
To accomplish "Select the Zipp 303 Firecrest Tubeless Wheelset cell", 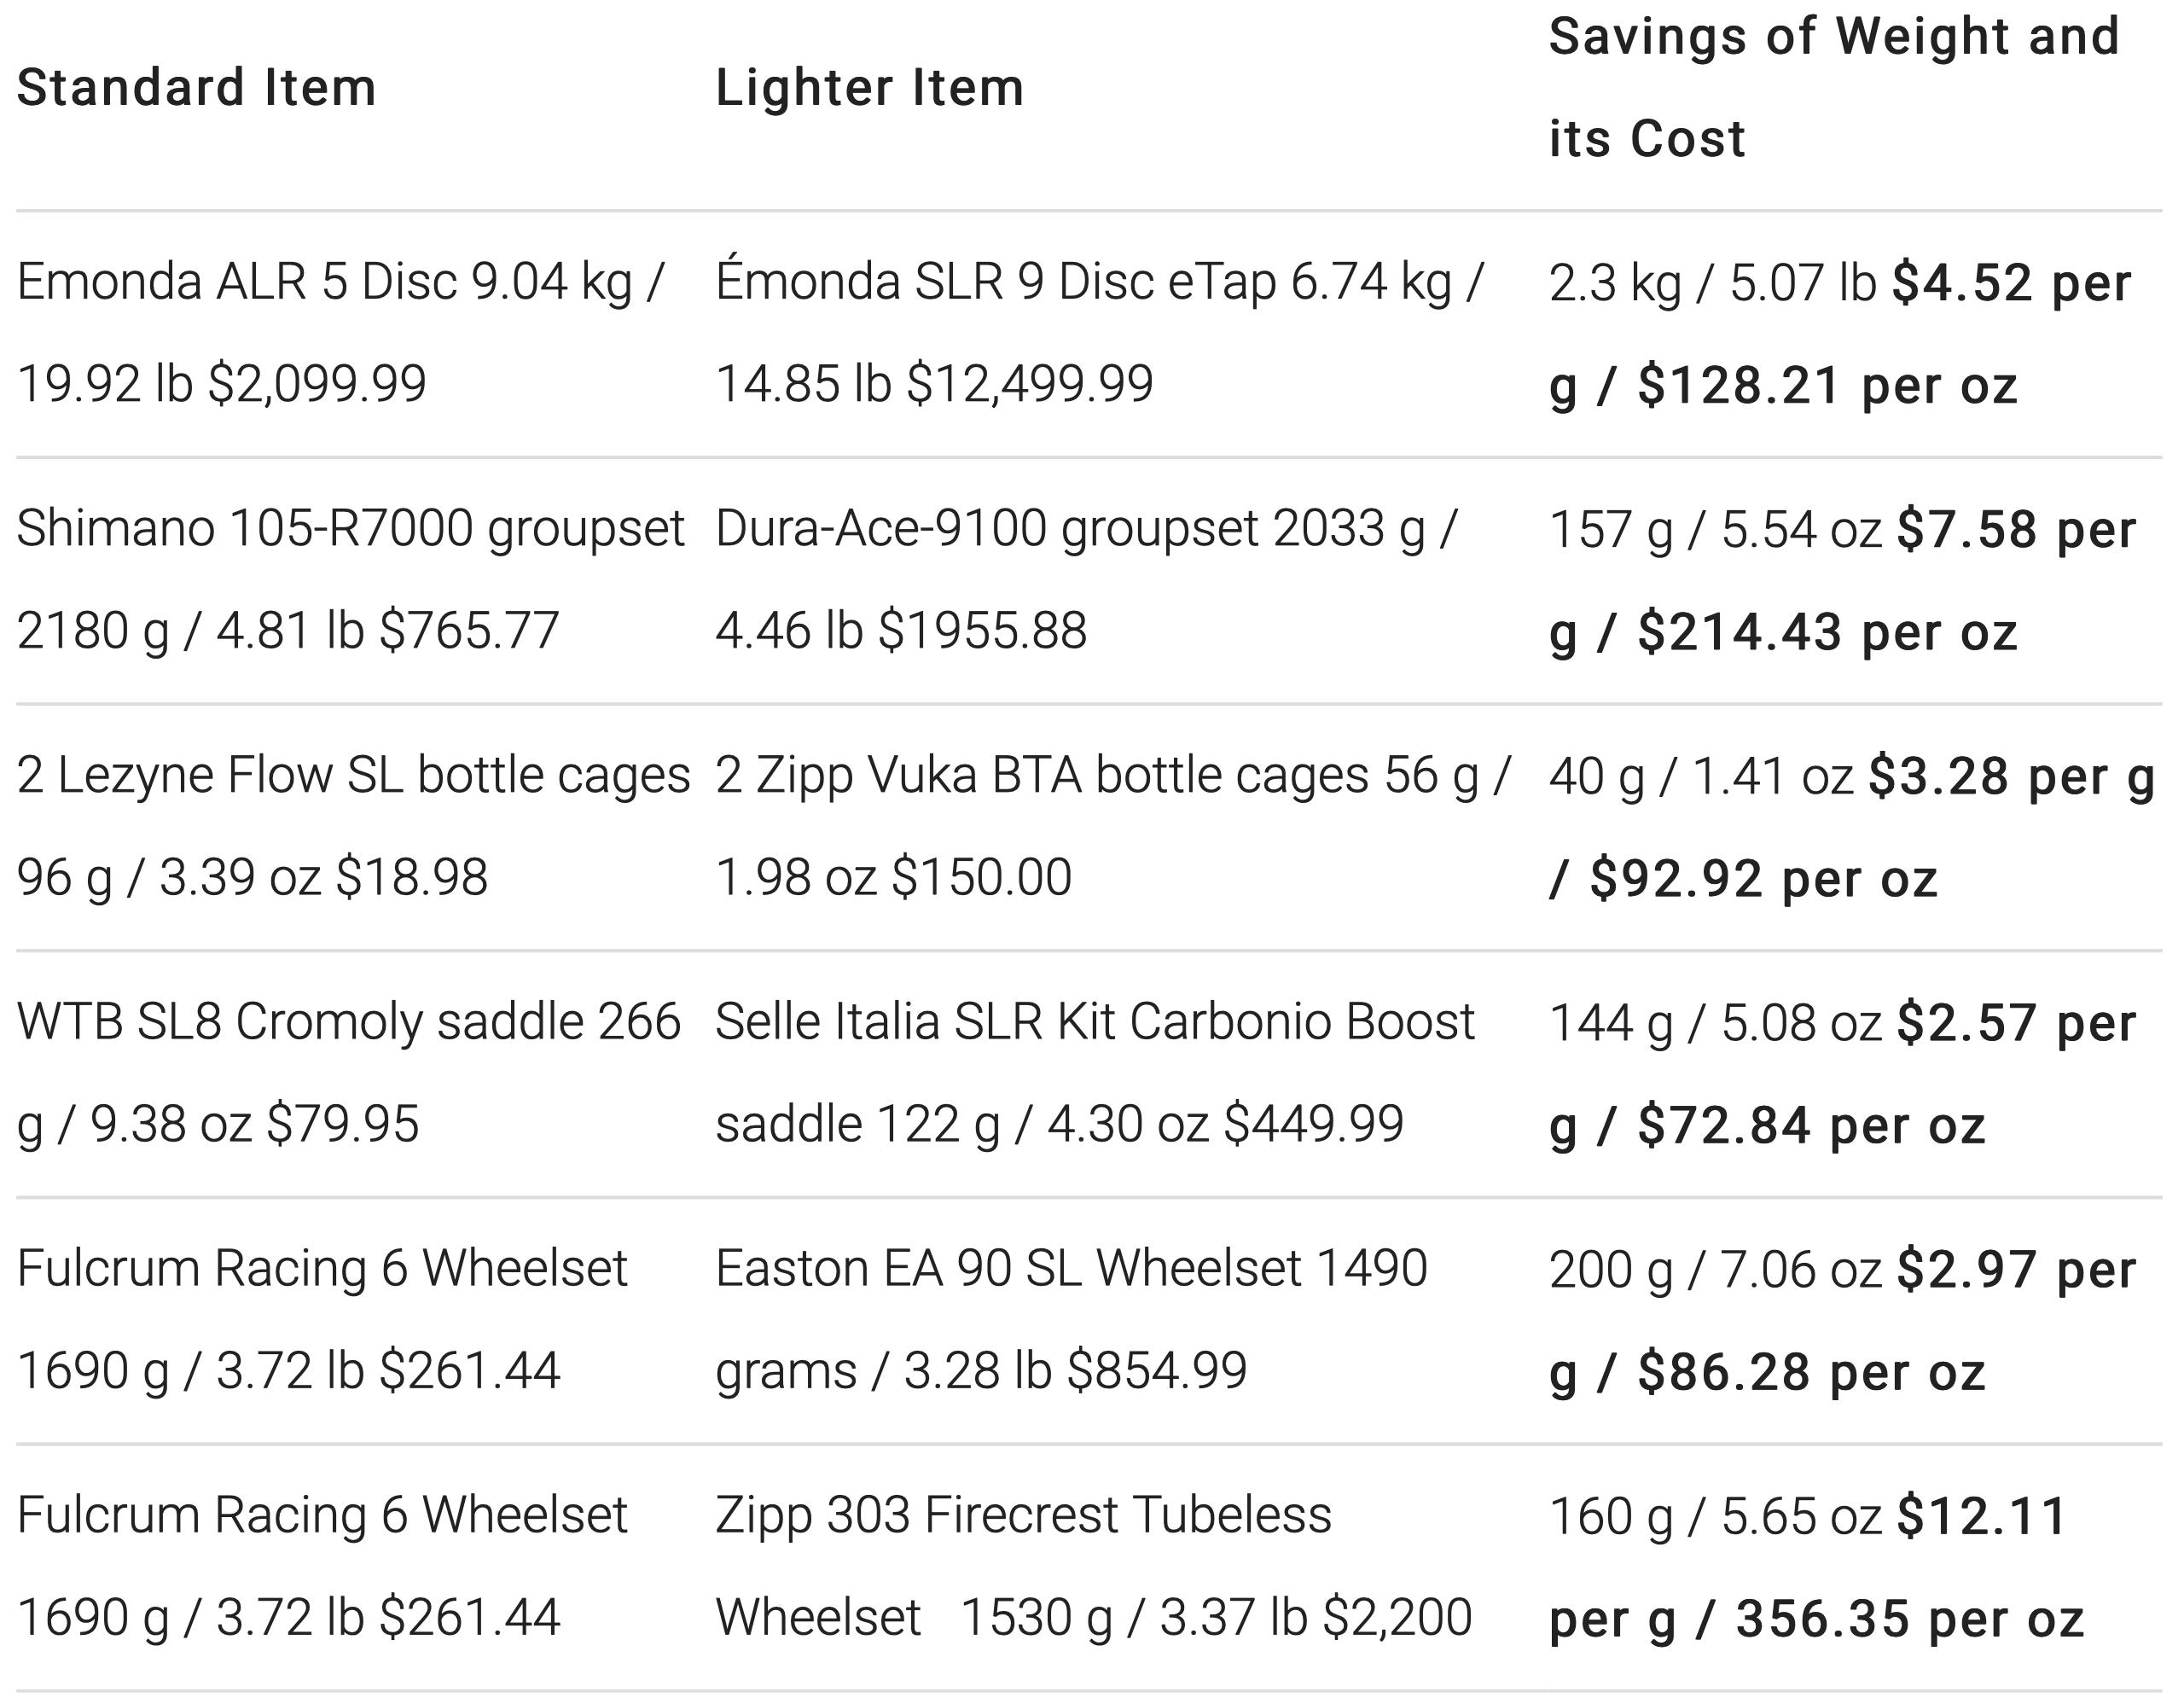I will point(1094,1566).
